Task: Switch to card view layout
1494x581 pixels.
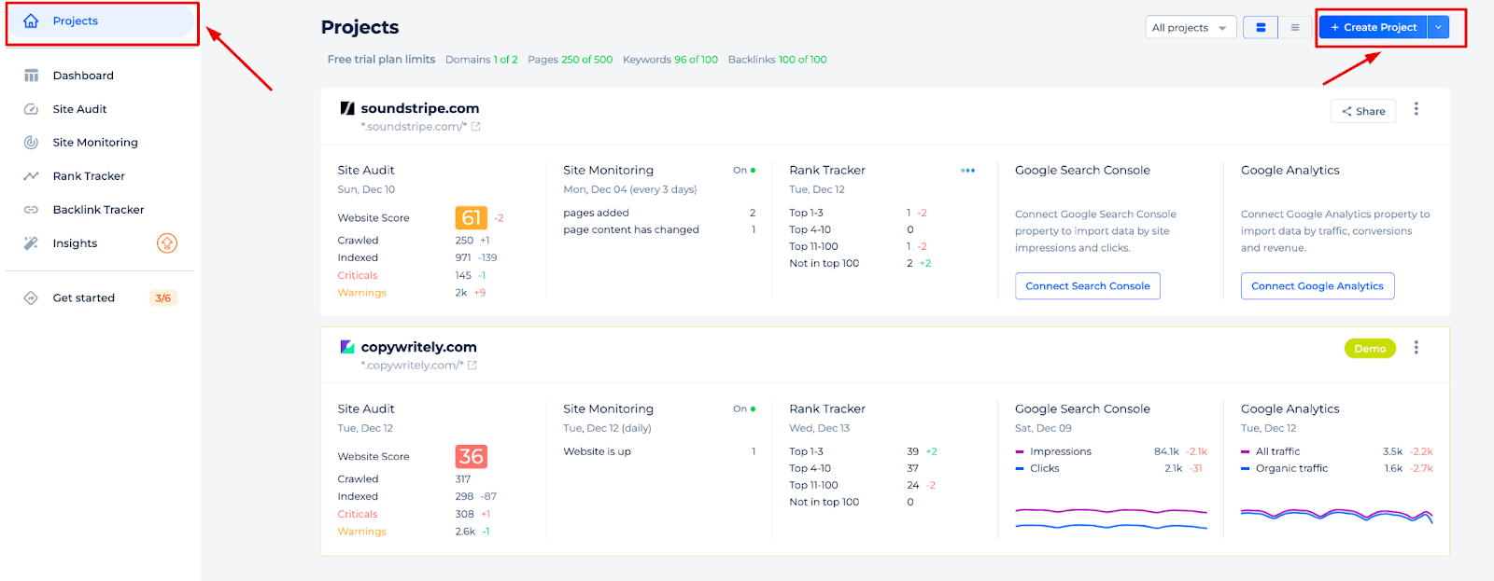Action: click(x=1261, y=28)
